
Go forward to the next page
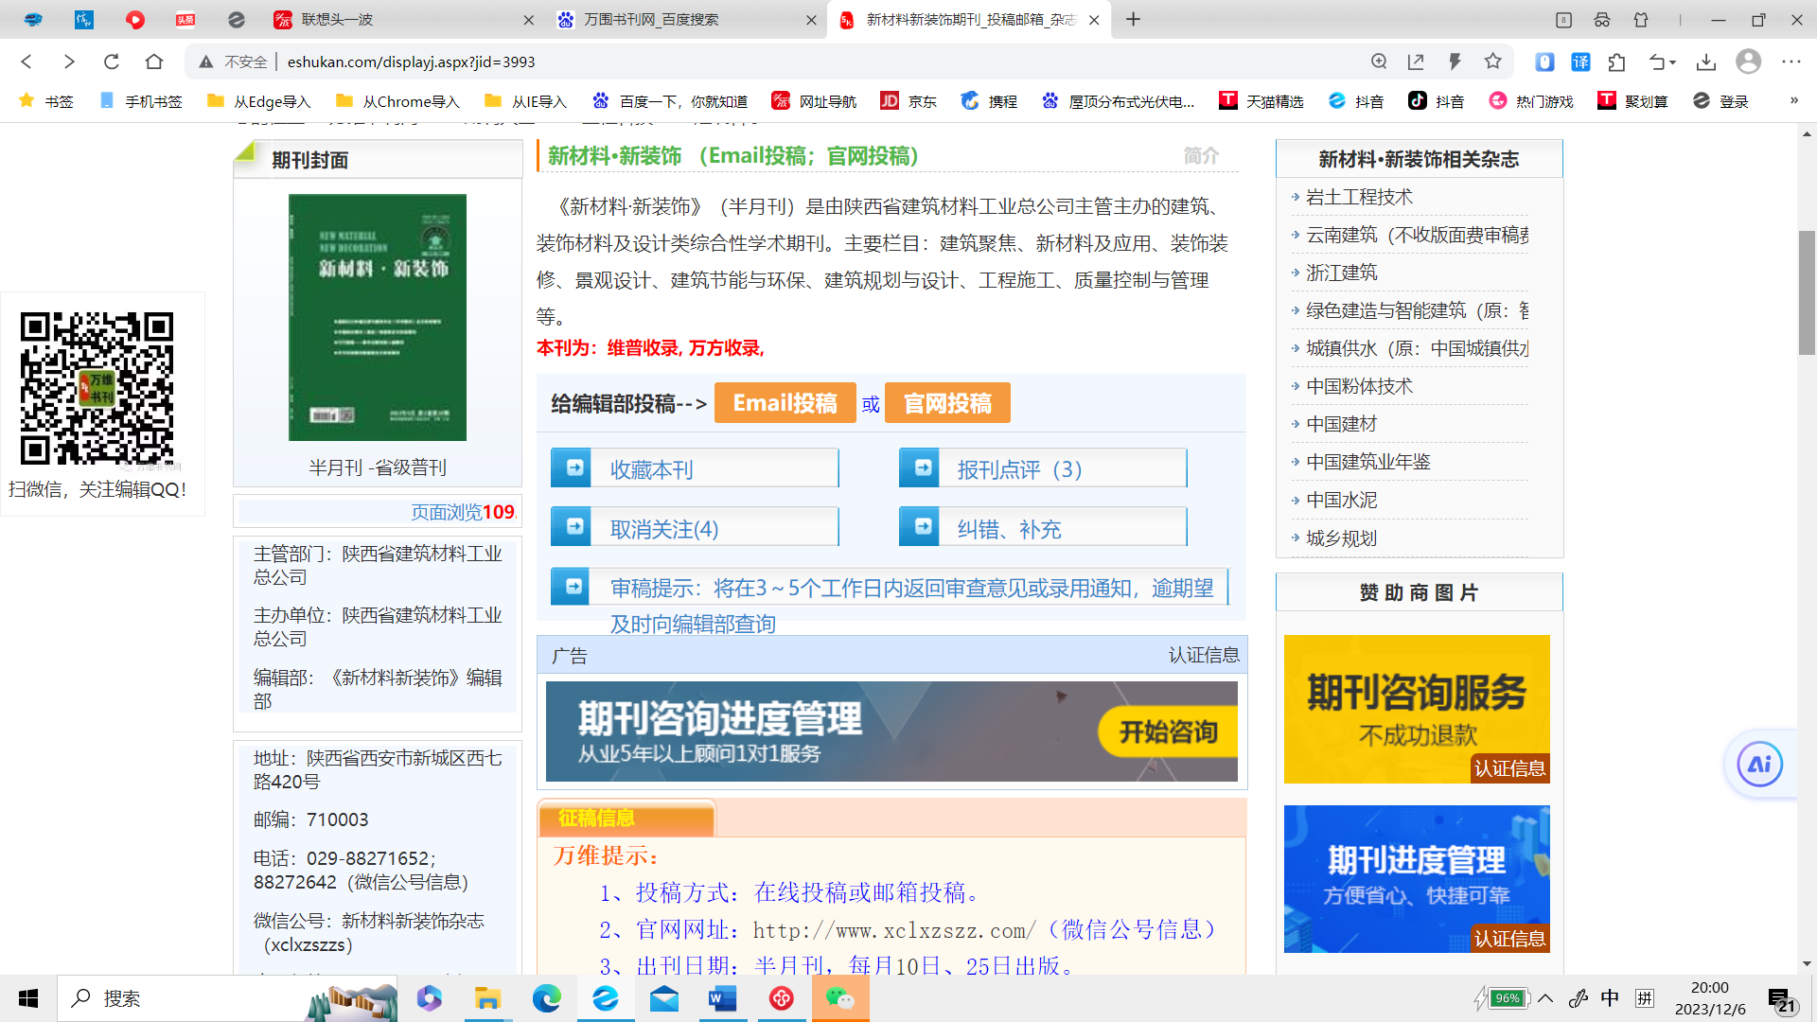(69, 62)
